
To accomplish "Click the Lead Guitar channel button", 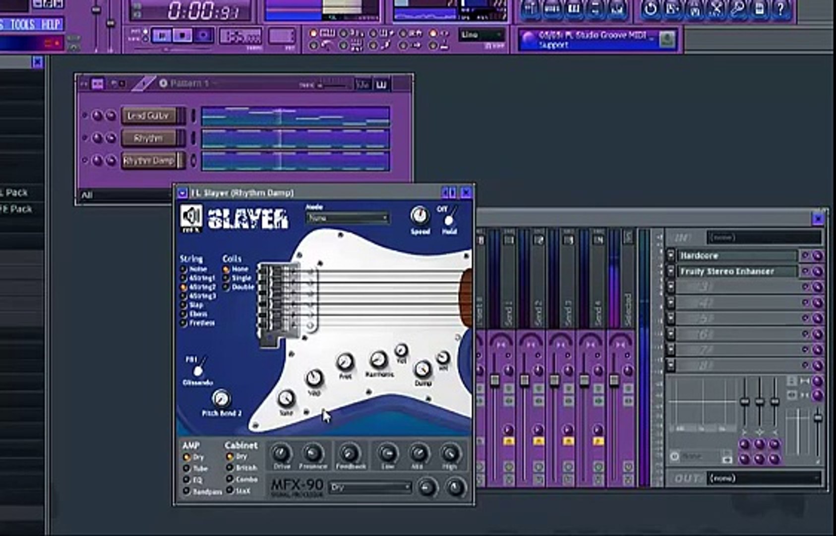I will [149, 116].
